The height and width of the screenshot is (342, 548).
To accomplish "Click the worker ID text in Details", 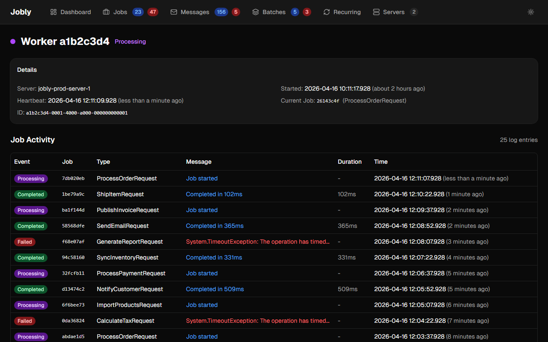I will coord(77,113).
